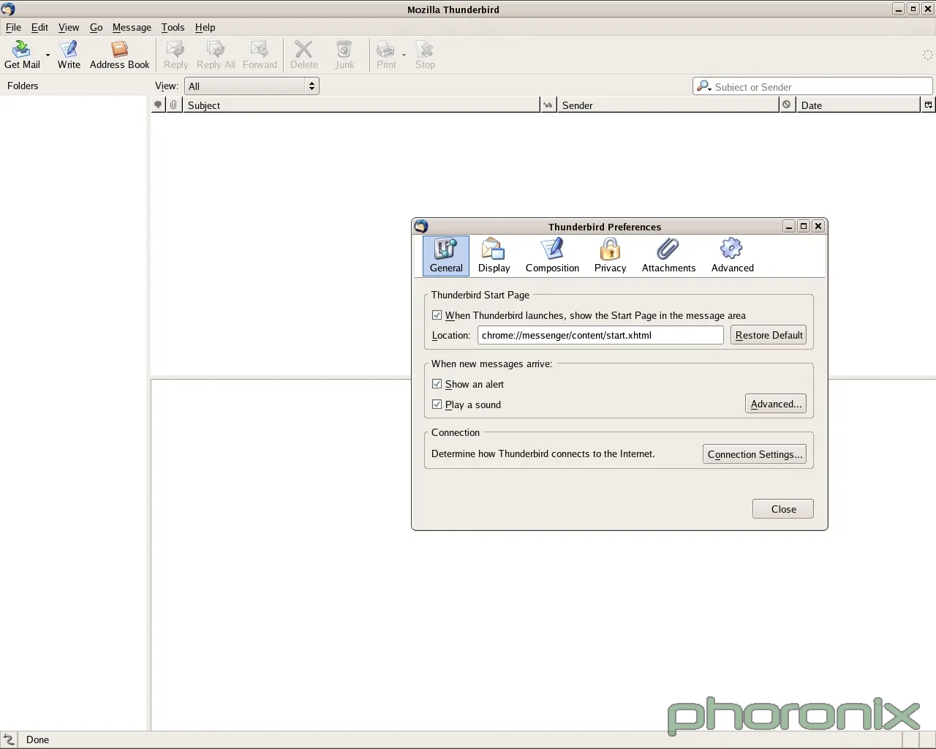Open the File menu

[13, 27]
